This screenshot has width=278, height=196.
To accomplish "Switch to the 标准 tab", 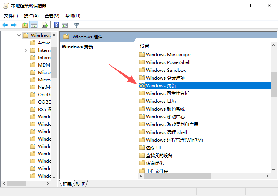I will pos(80,183).
